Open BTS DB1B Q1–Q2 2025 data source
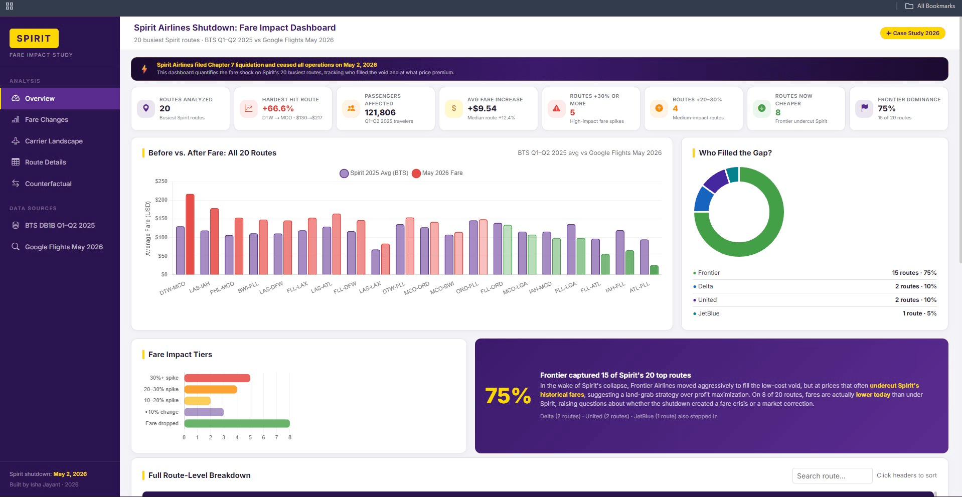This screenshot has height=497, width=962. (x=60, y=225)
